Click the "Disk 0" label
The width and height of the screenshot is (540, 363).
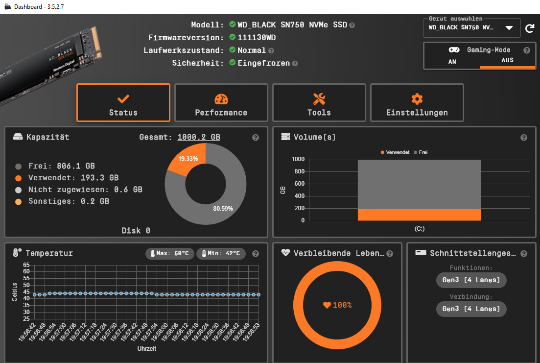[x=136, y=231]
